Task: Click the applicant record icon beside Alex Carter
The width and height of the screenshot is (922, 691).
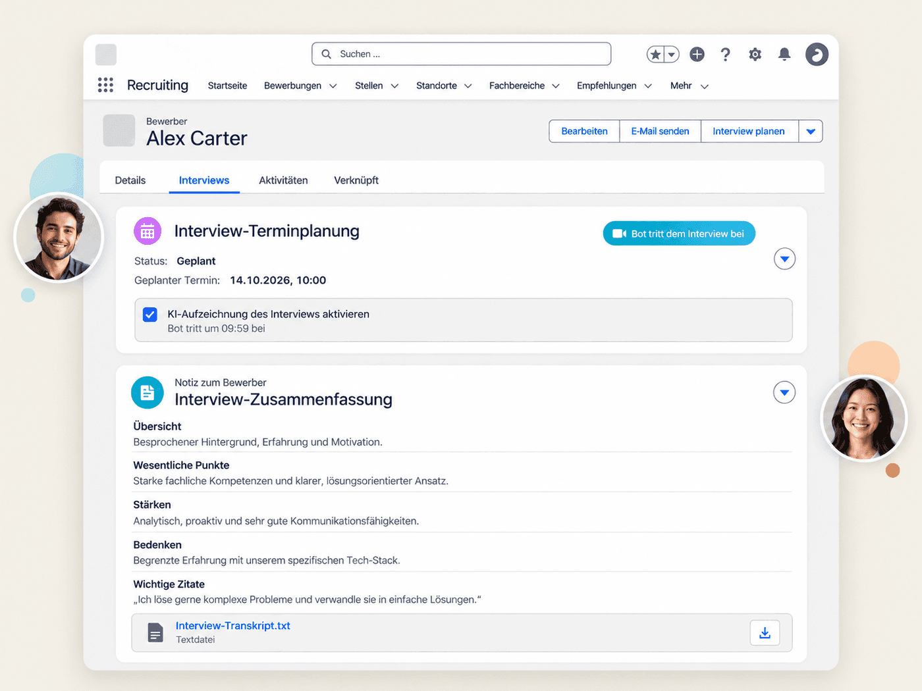Action: tap(119, 130)
